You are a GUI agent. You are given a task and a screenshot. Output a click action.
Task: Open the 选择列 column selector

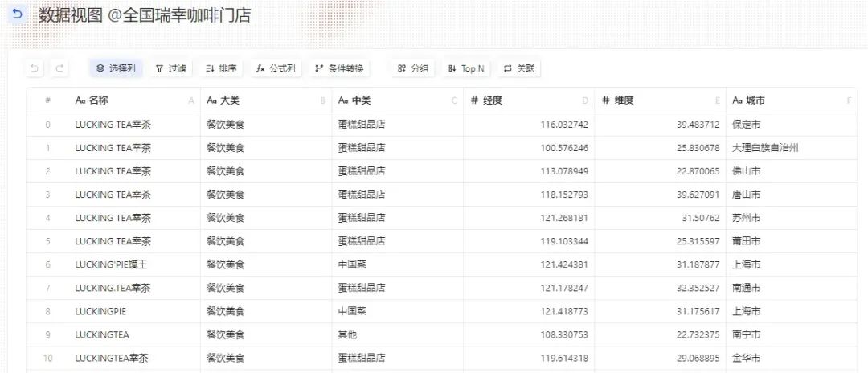(x=116, y=68)
